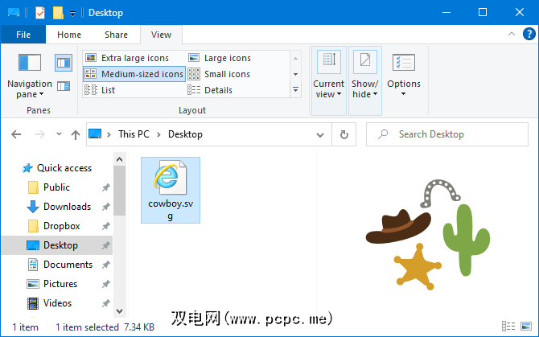Switch to large thumbnails view in status bar
Image resolution: width=539 pixels, height=337 pixels.
[x=526, y=326]
